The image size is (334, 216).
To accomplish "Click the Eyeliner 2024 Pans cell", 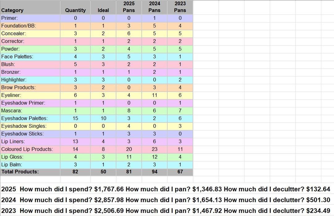I will pyautogui.click(x=154, y=95).
